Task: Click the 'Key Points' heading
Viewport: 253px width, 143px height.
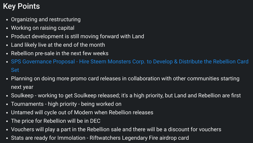Action: coord(21,6)
